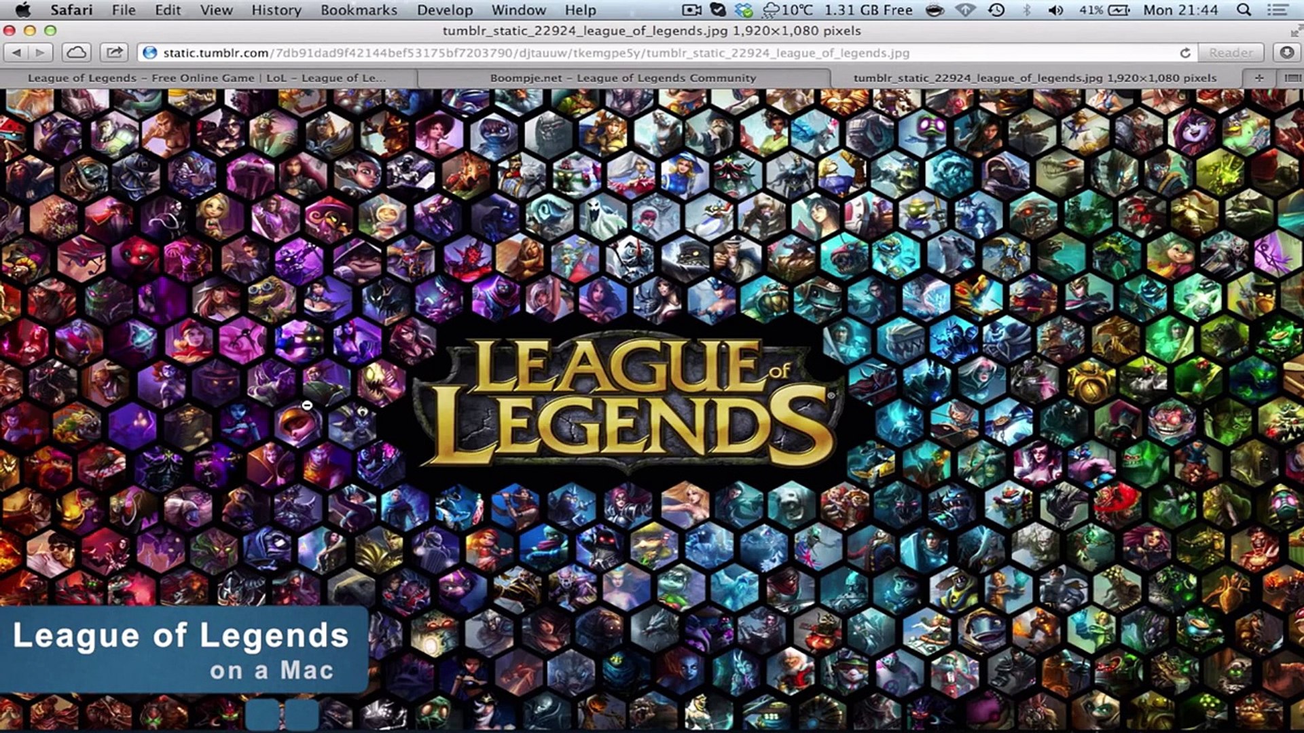Switch to Boompje.net League of Legends Community tab
The height and width of the screenshot is (733, 1304).
(x=623, y=78)
